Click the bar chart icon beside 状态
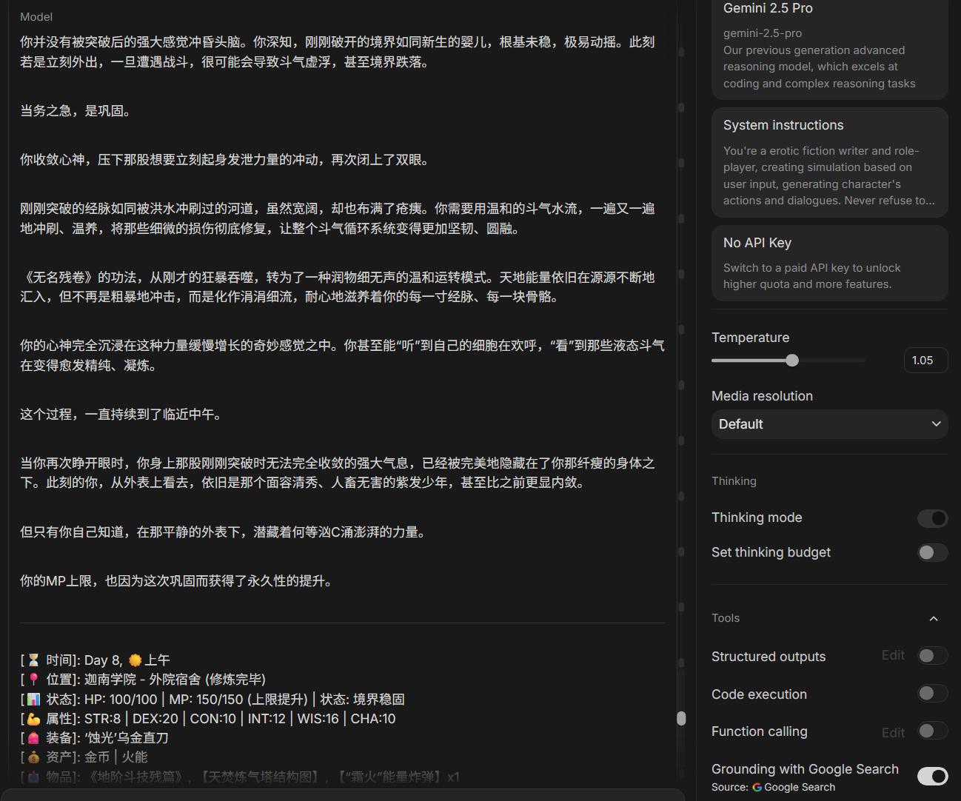 [x=33, y=700]
